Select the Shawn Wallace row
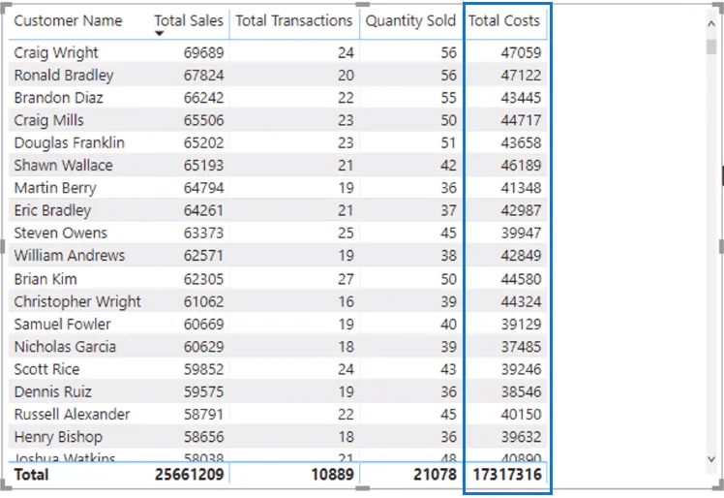The width and height of the screenshot is (724, 498). point(278,166)
